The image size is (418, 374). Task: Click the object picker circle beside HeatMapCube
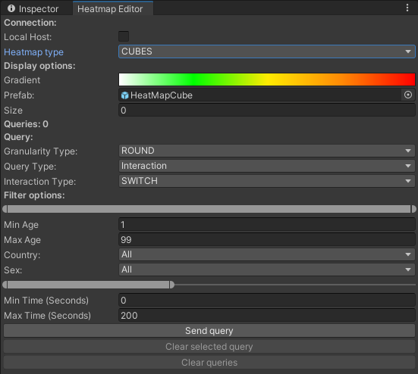408,95
